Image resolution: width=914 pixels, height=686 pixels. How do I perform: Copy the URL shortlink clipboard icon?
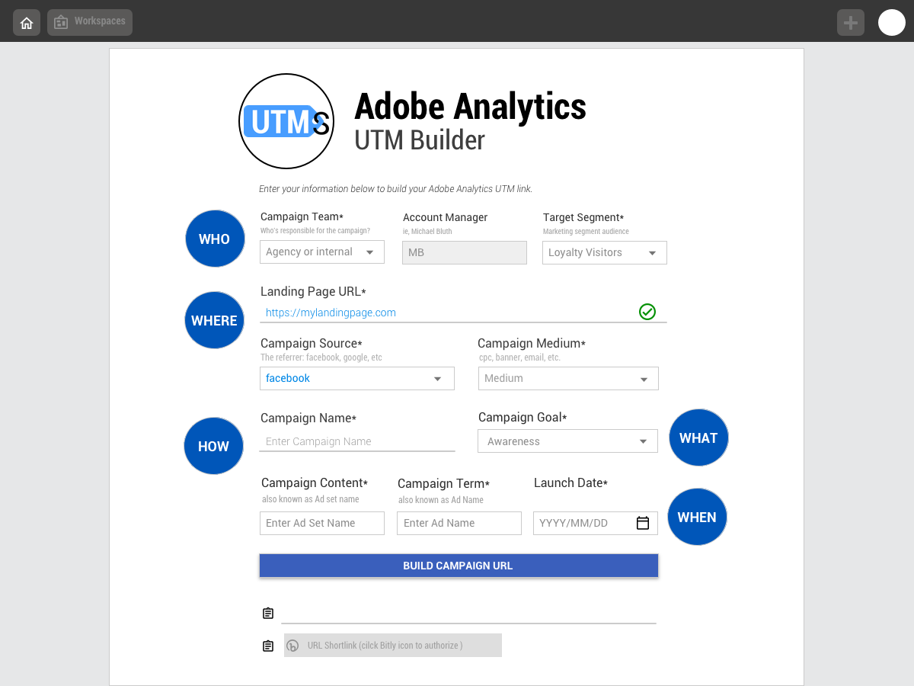pos(268,646)
